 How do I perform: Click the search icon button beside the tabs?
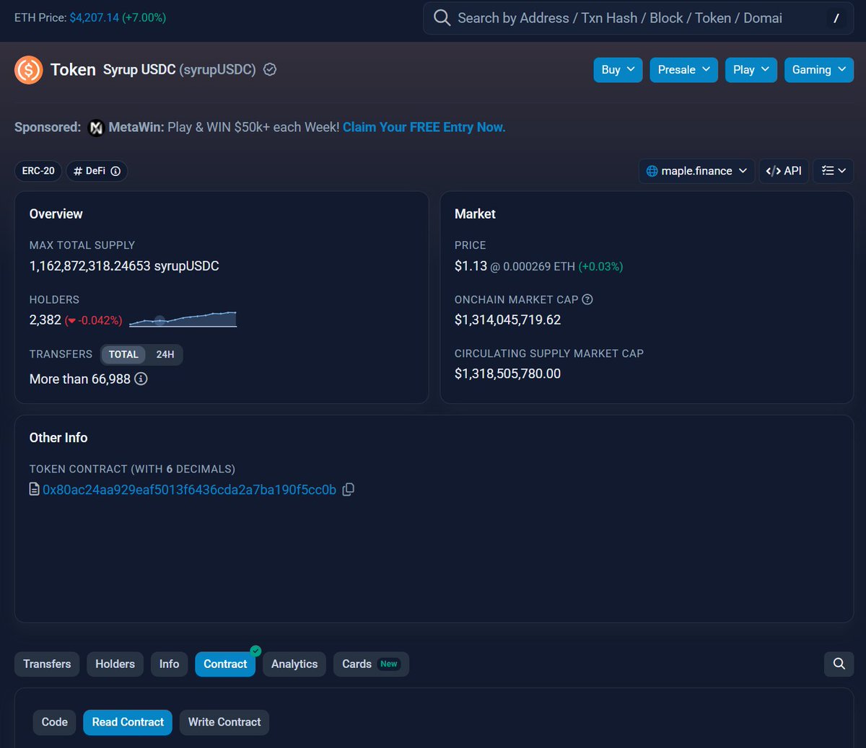[839, 664]
